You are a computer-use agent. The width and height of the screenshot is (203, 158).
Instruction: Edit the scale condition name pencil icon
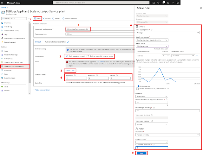point(68,42)
